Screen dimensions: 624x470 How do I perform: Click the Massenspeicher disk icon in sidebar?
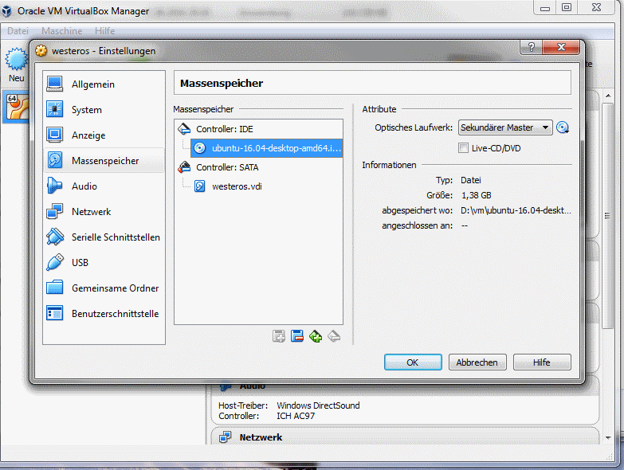click(x=54, y=160)
